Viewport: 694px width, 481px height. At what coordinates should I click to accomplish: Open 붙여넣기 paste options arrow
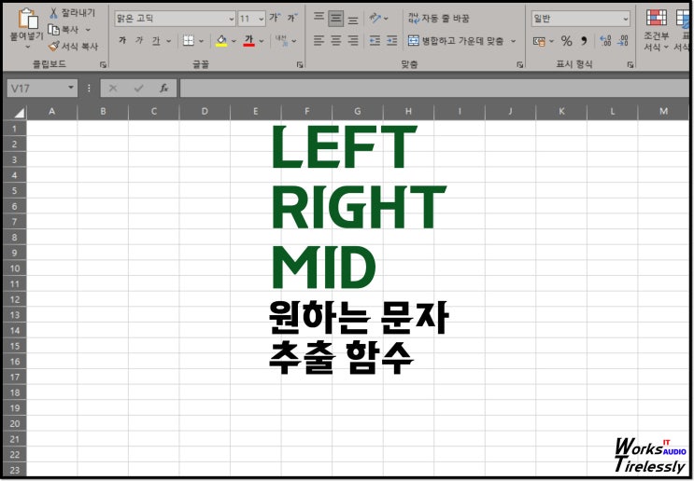point(27,47)
